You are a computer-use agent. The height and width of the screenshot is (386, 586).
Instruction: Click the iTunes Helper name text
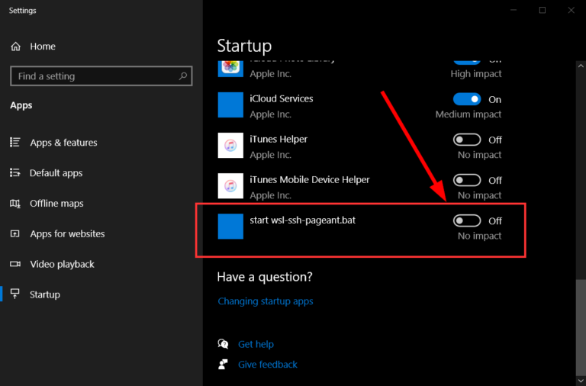(279, 139)
